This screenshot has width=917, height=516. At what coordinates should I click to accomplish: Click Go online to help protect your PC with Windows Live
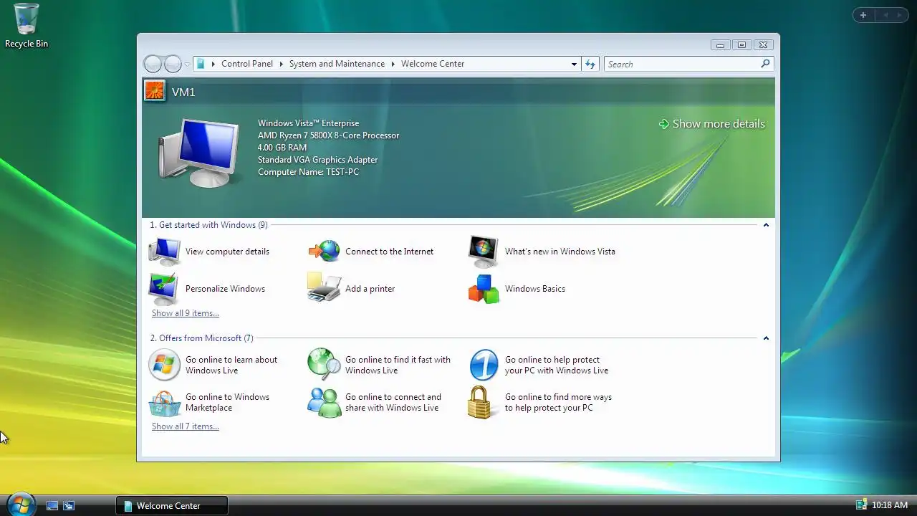coord(557,365)
